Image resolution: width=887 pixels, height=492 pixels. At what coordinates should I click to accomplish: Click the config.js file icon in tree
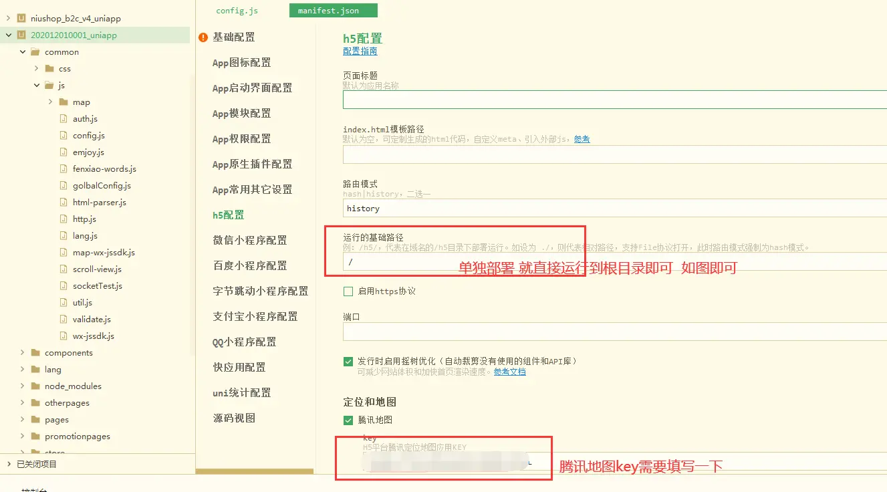tap(64, 136)
